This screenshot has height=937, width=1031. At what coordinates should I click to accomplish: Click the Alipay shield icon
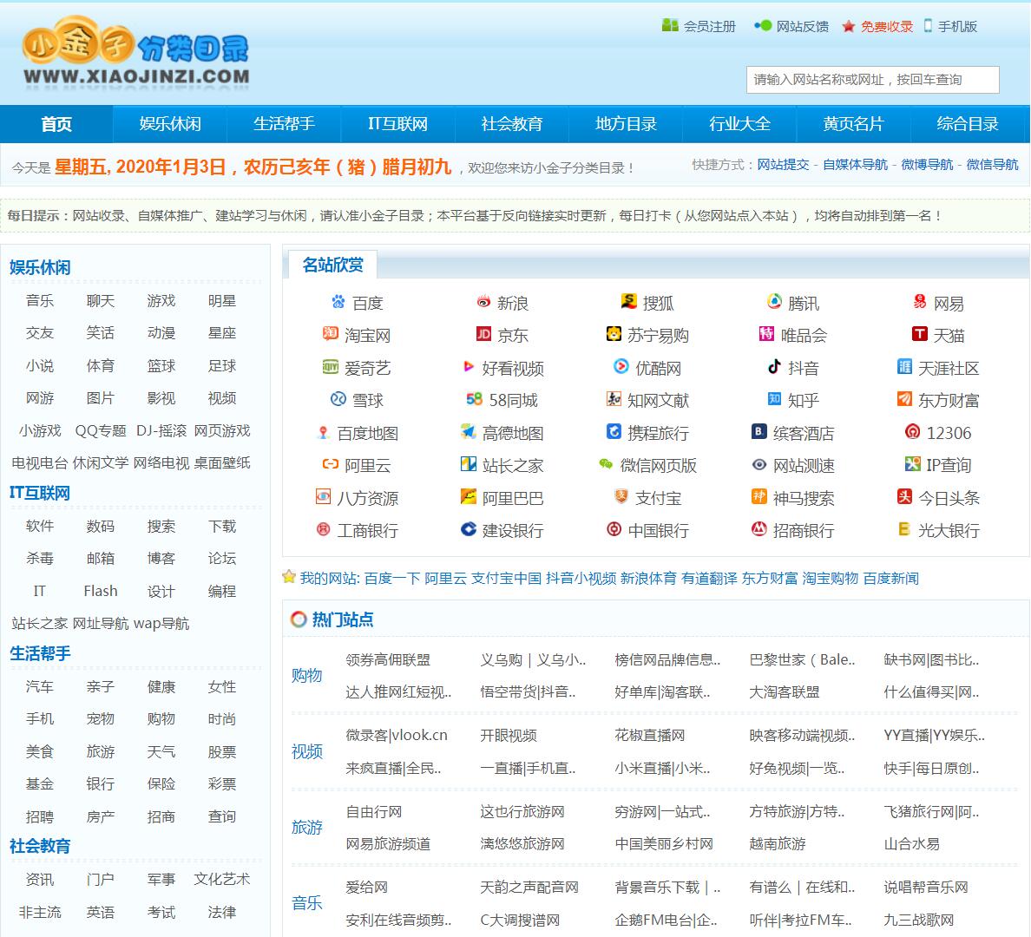click(x=621, y=496)
